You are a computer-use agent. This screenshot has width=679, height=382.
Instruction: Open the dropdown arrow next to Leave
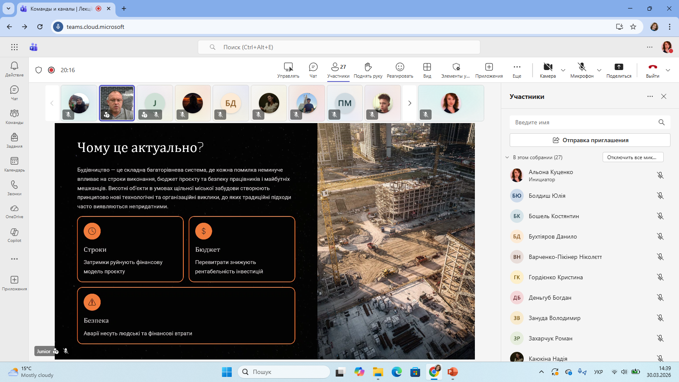[668, 70]
